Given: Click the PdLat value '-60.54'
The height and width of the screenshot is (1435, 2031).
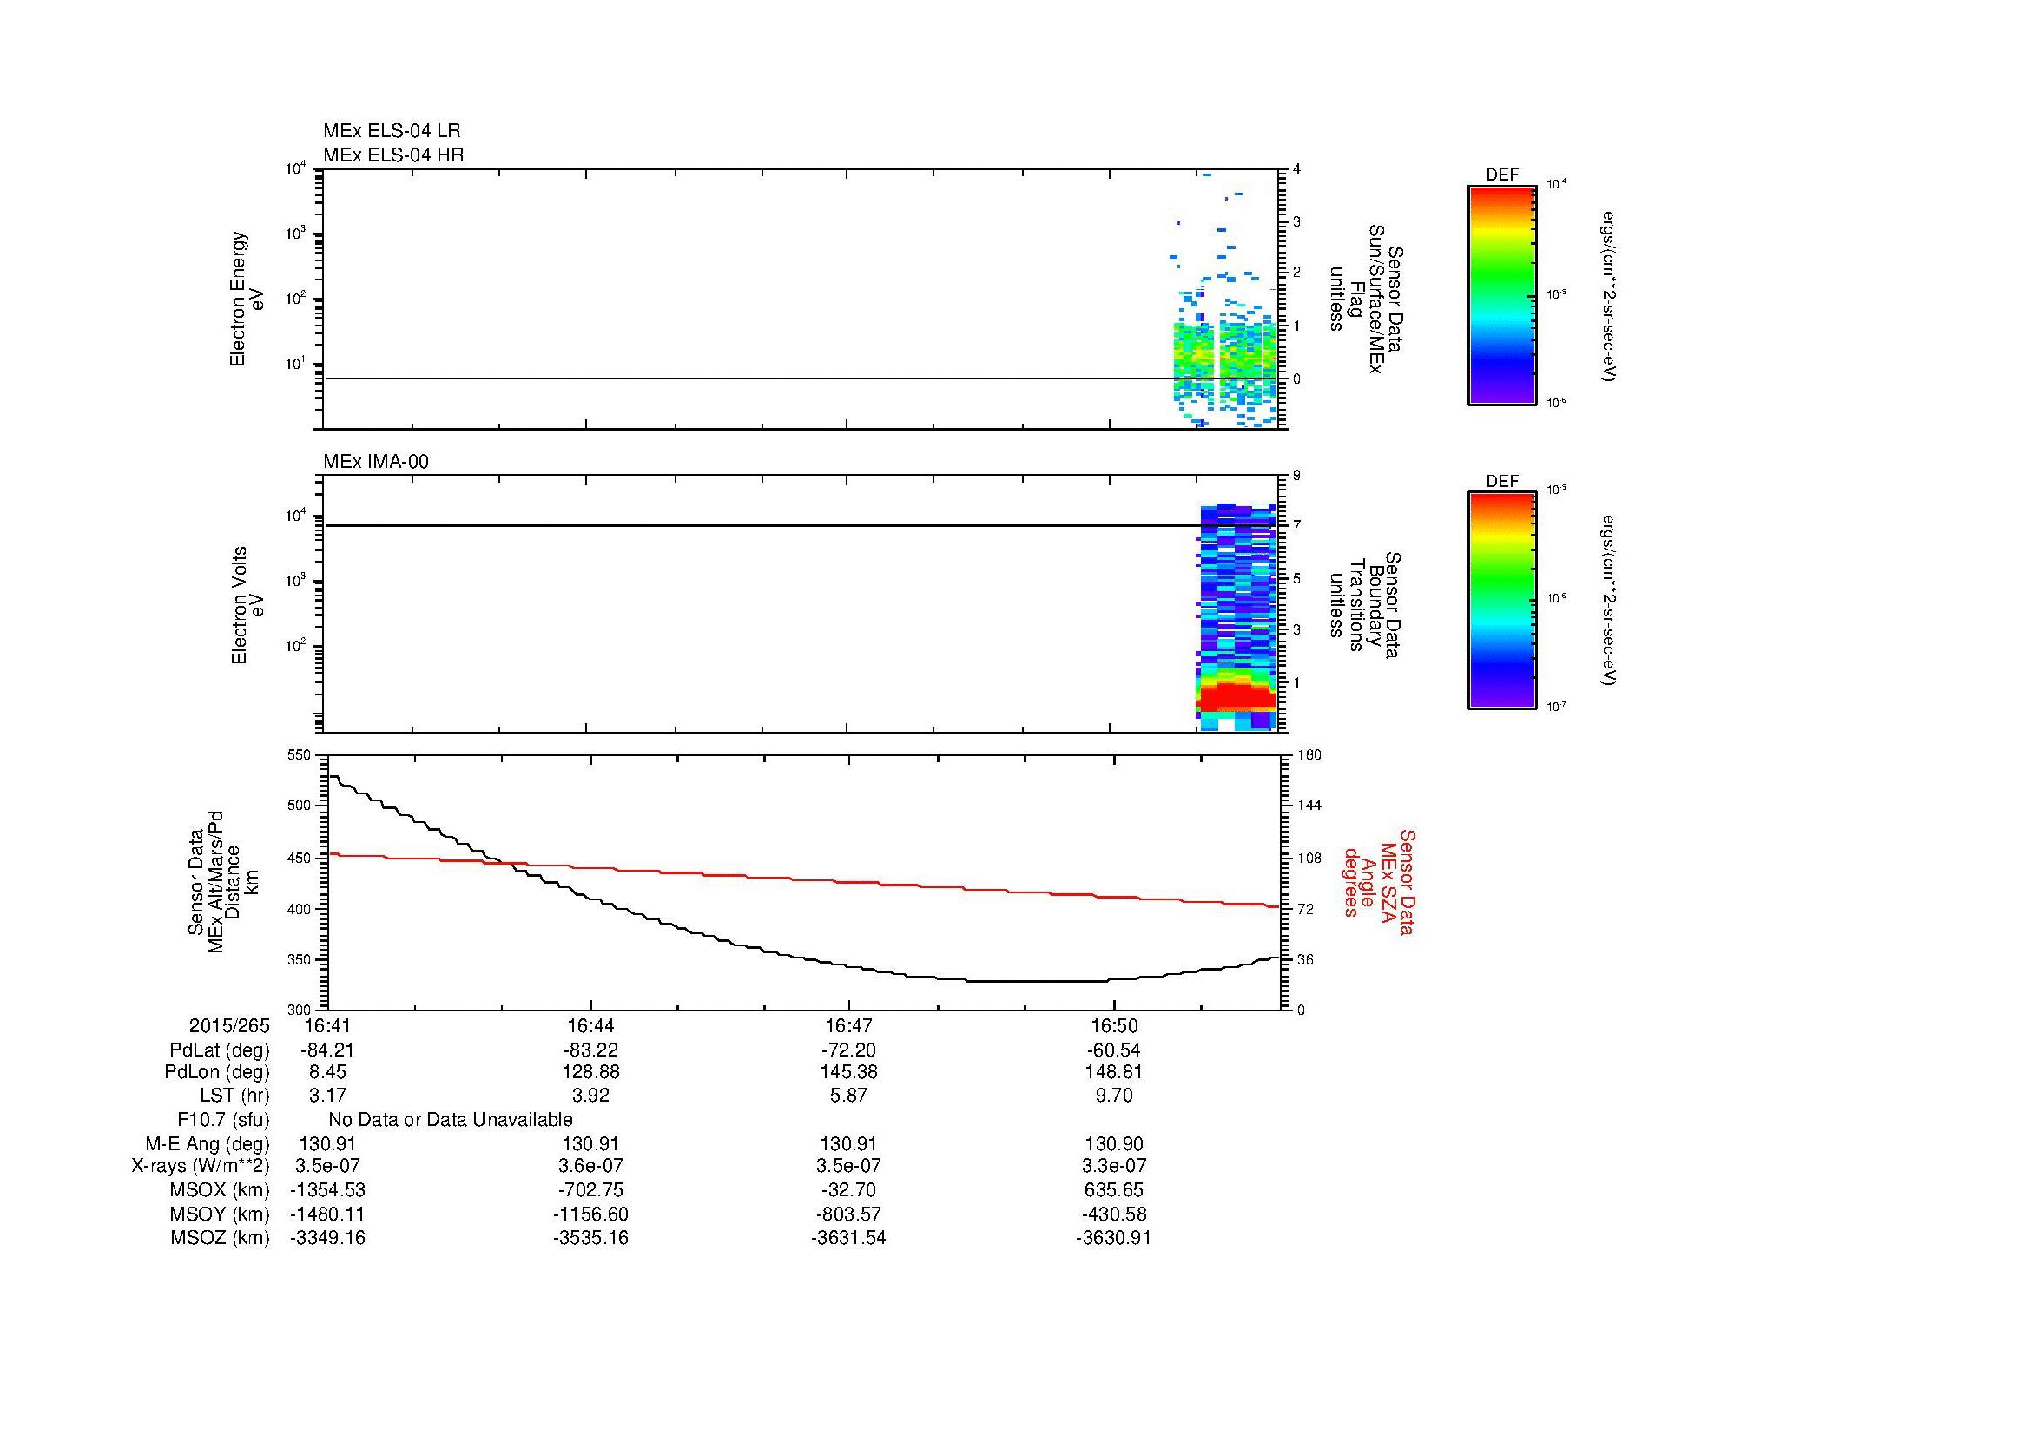Looking at the screenshot, I should (x=1114, y=1050).
